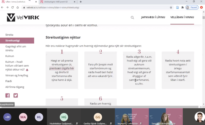
Task: Click the browser reload button
Action: coord(13,7)
